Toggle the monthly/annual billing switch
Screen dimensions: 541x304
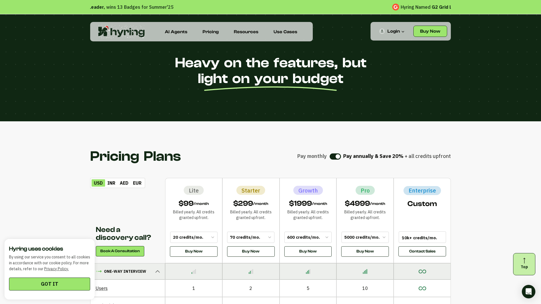tap(335, 157)
